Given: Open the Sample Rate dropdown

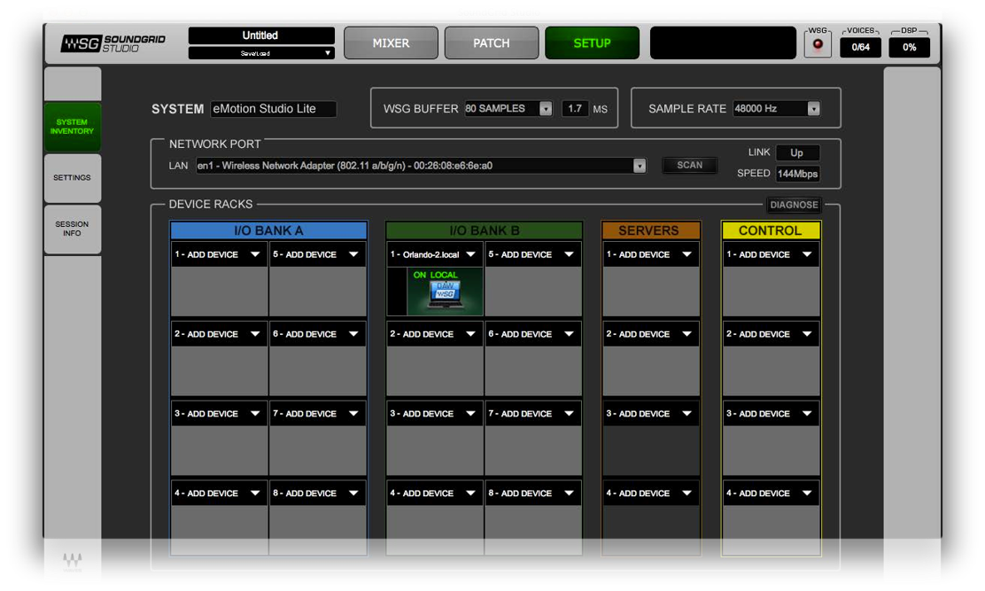Looking at the screenshot, I should pos(777,109).
